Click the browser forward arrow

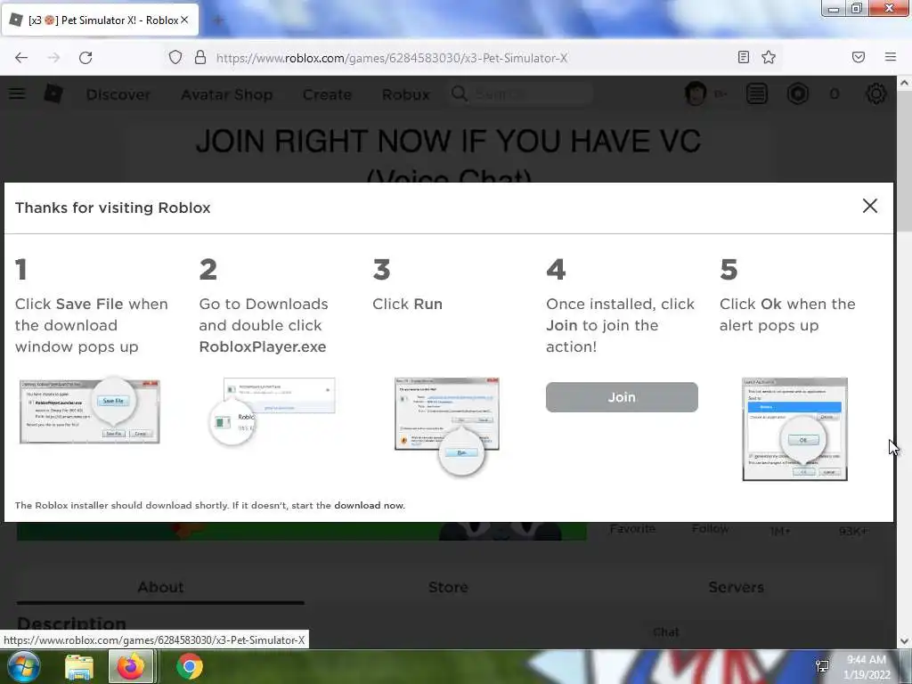pos(53,58)
